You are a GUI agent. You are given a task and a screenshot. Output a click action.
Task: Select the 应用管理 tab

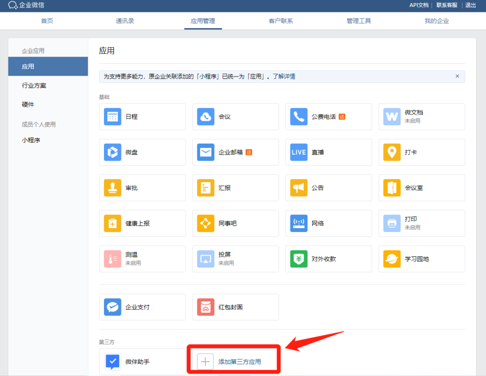point(203,21)
